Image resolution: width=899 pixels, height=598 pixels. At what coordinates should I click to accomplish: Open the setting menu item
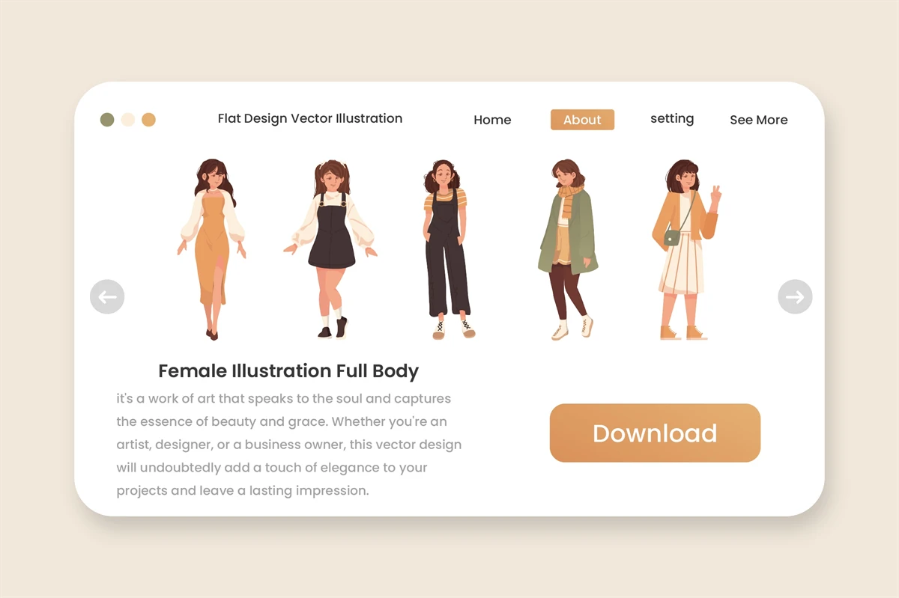672,119
